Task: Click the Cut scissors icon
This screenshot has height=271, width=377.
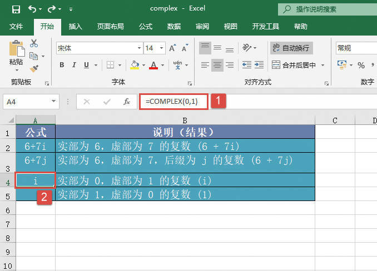Action: [34, 43]
